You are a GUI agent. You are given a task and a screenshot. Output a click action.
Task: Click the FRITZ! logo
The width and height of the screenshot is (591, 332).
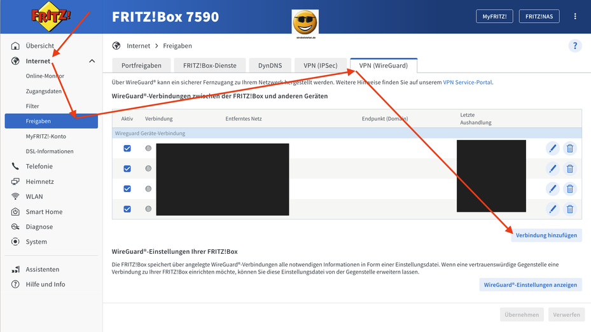(x=50, y=17)
